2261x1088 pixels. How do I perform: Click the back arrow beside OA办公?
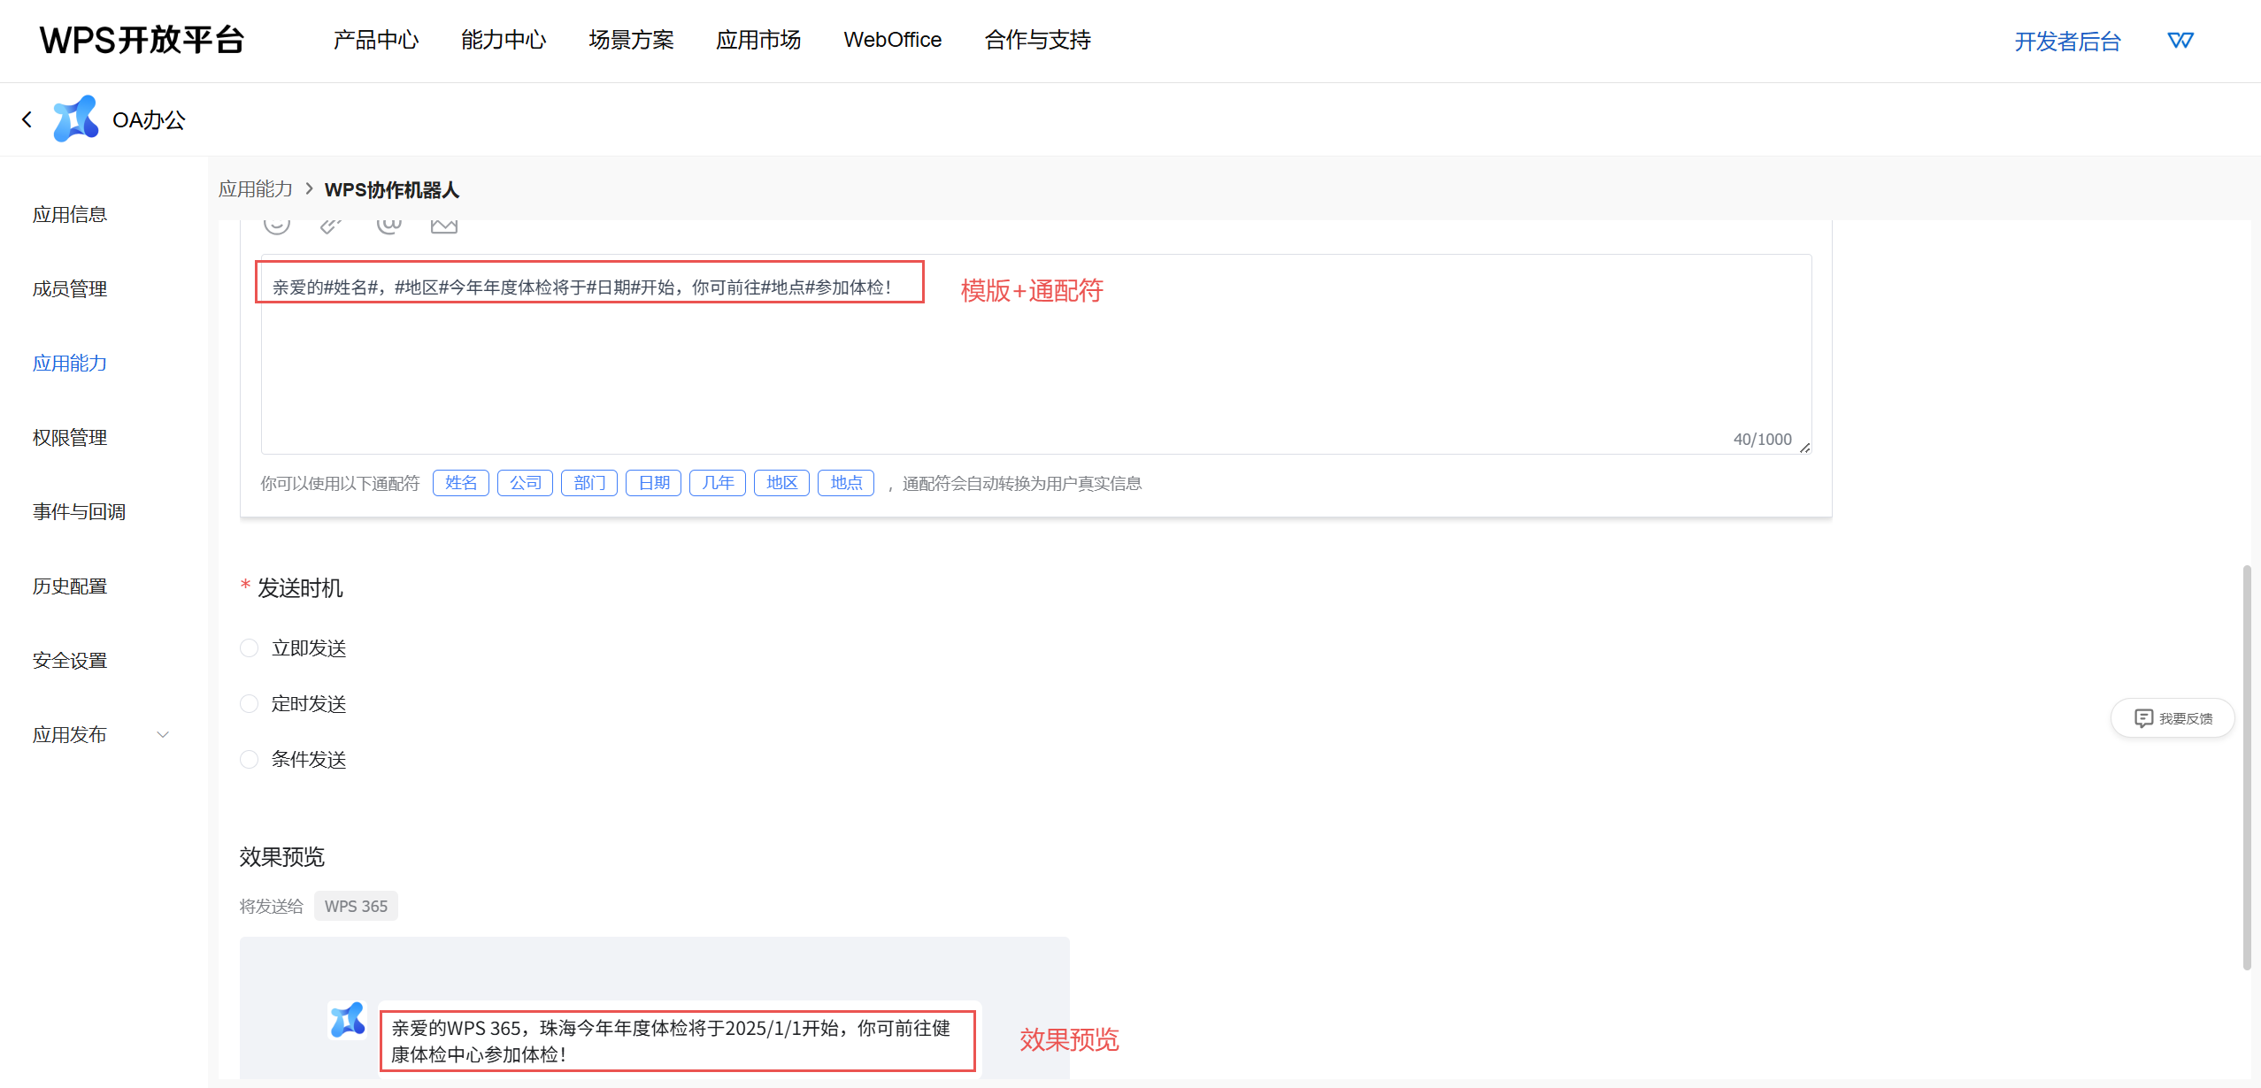27,119
